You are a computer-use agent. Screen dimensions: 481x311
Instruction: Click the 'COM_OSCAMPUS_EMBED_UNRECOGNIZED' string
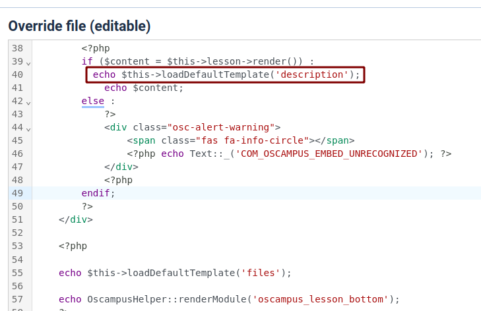click(329, 154)
